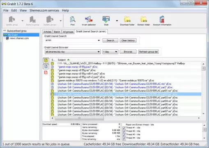The width and height of the screenshot is (209, 148).
Task: Click the Search button
Action: [x=110, y=40]
